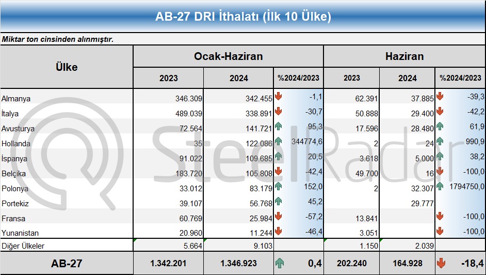Select the Fransa row label
This screenshot has width=486, height=275.
coord(13,219)
